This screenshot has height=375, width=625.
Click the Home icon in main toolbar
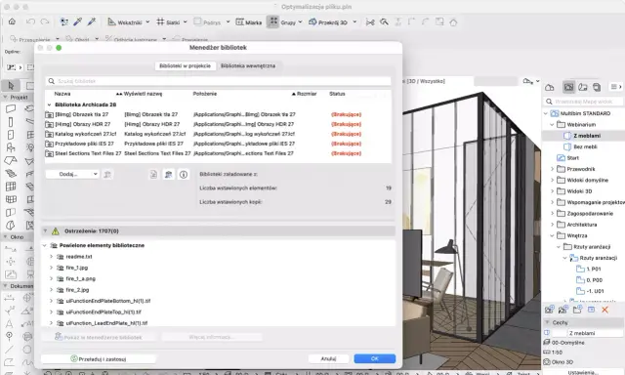click(12, 21)
